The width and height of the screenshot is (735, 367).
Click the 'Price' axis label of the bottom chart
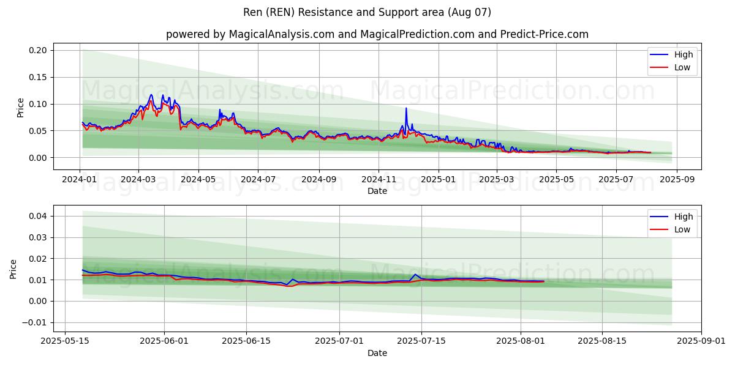[13, 269]
